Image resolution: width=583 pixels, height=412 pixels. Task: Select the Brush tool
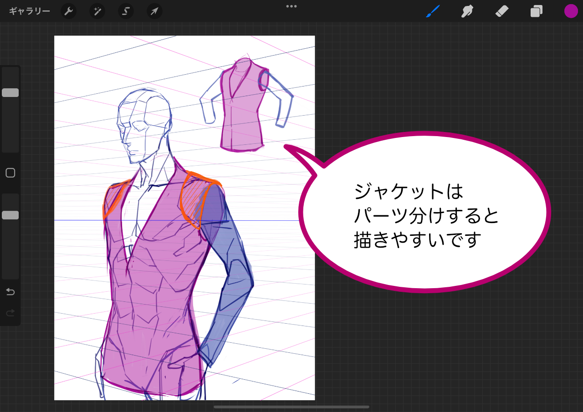433,11
